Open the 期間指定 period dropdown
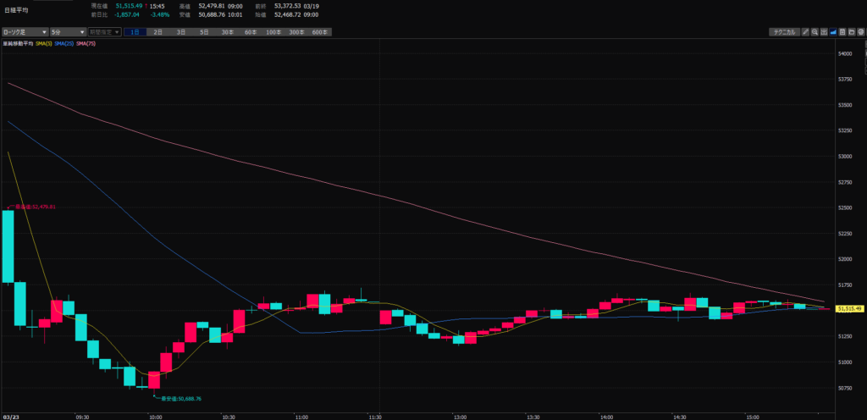The height and width of the screenshot is (420, 867). click(x=105, y=32)
